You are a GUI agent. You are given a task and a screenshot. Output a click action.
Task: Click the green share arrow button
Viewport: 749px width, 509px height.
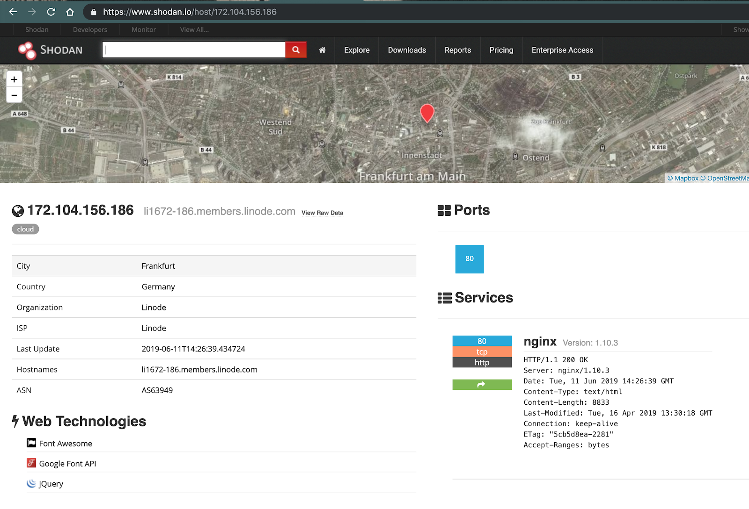coord(482,385)
